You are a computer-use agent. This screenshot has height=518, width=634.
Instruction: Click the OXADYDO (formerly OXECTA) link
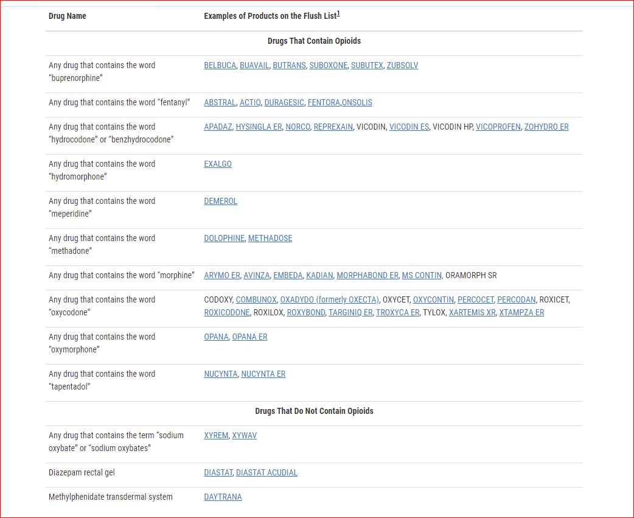tap(330, 300)
